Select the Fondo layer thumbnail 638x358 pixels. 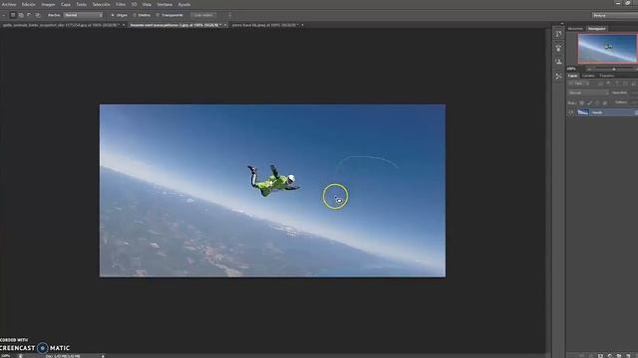tap(582, 112)
